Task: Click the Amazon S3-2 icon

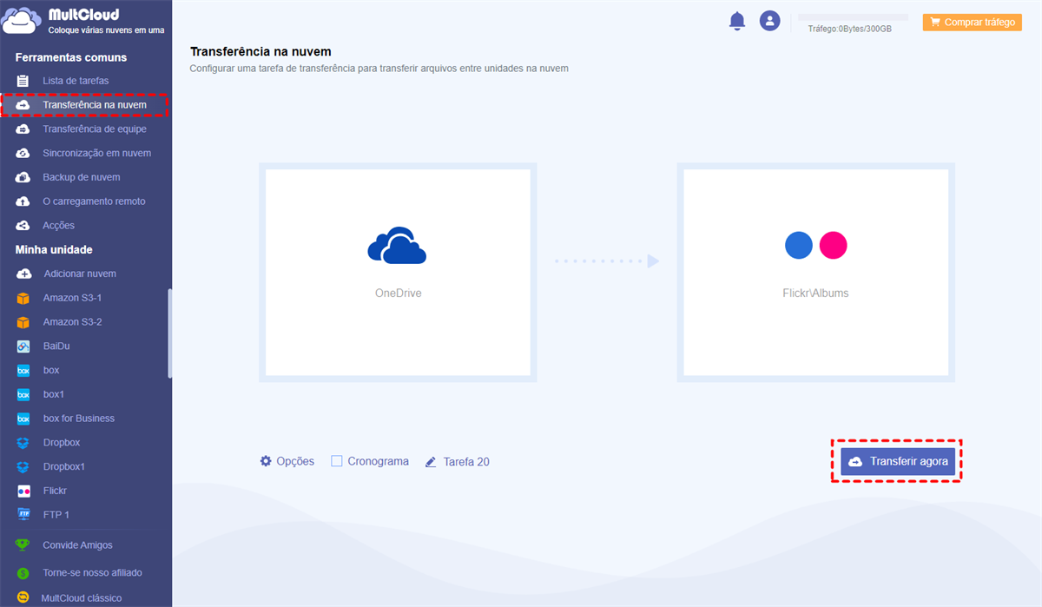Action: (x=23, y=322)
